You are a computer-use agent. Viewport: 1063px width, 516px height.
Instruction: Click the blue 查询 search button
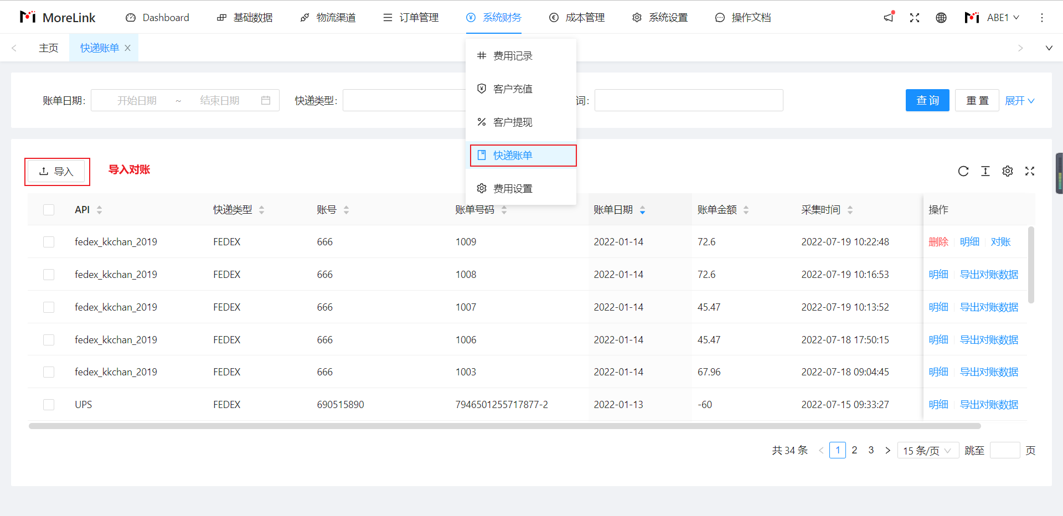tap(927, 100)
